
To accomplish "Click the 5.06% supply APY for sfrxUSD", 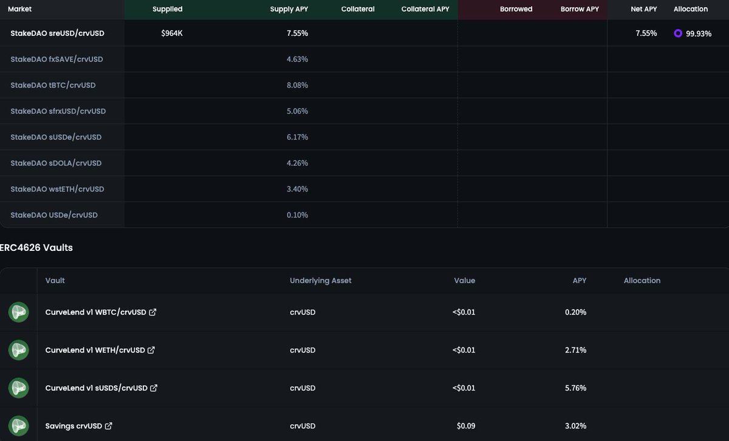I will click(297, 111).
